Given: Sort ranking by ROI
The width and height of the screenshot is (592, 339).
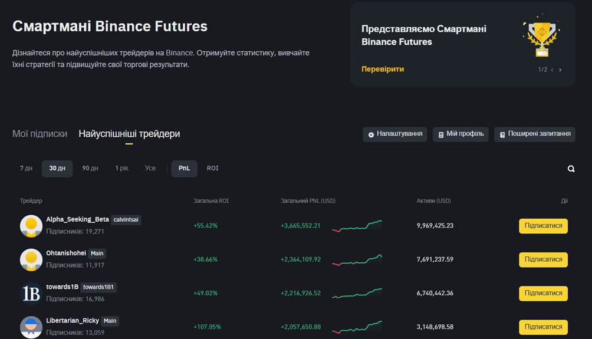Looking at the screenshot, I should click(212, 169).
